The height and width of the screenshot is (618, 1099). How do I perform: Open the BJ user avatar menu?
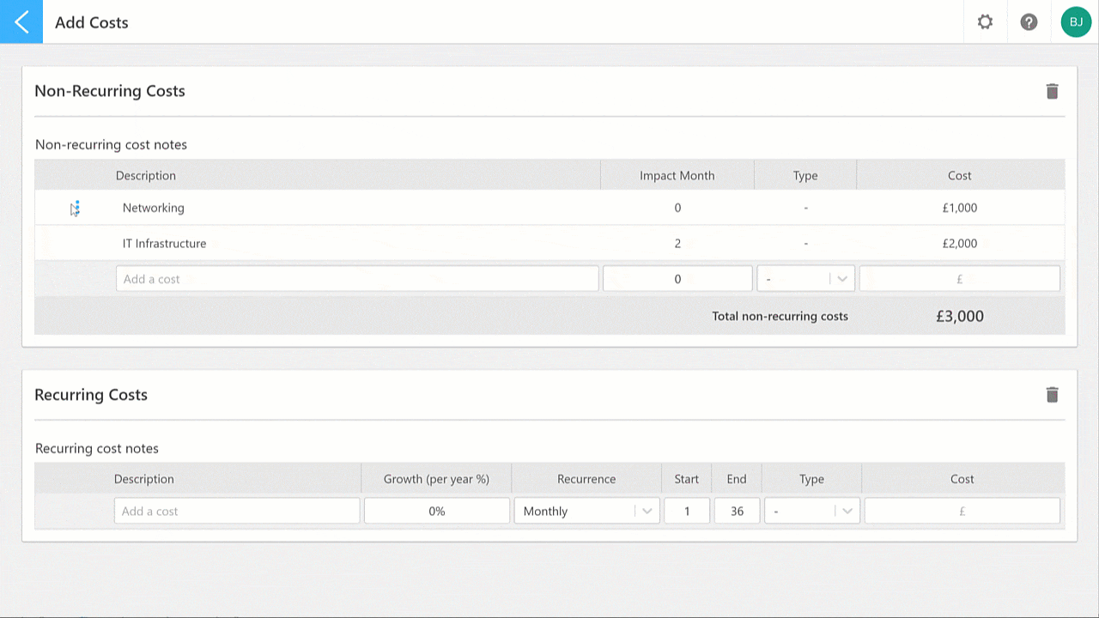click(1076, 22)
